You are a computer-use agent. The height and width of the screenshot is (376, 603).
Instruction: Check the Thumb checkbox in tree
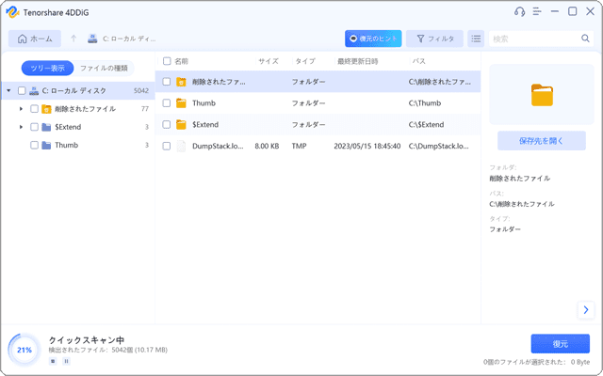tap(34, 145)
